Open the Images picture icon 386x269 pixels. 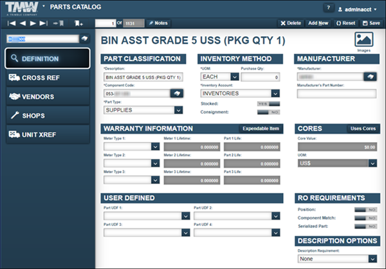(x=364, y=39)
